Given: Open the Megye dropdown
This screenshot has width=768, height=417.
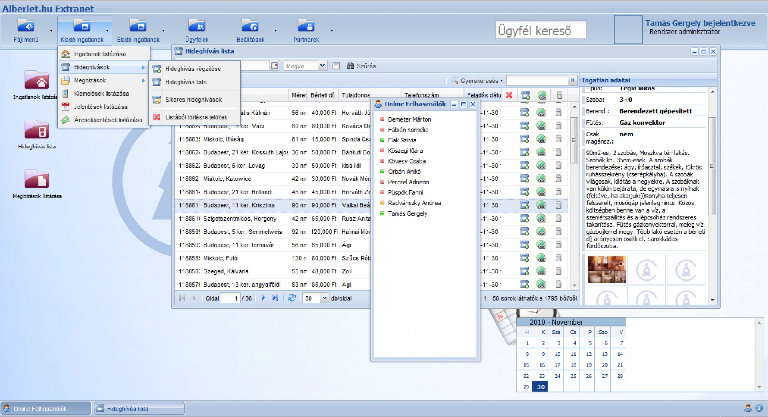Looking at the screenshot, I should click(x=322, y=66).
